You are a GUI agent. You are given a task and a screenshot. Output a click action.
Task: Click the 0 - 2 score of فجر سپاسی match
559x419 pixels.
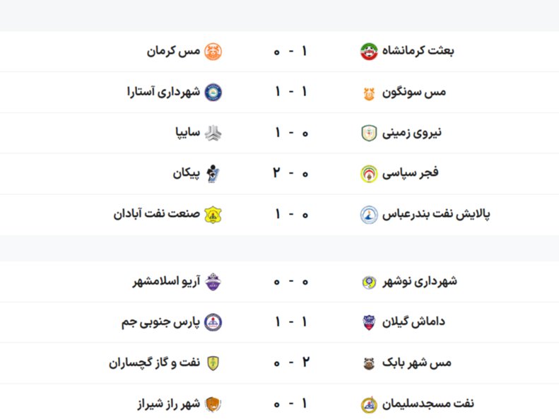click(x=290, y=174)
